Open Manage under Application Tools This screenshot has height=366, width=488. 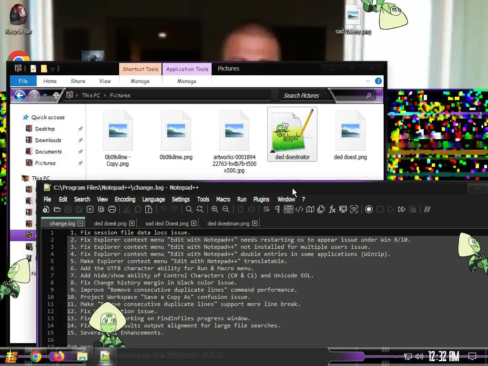click(x=187, y=81)
